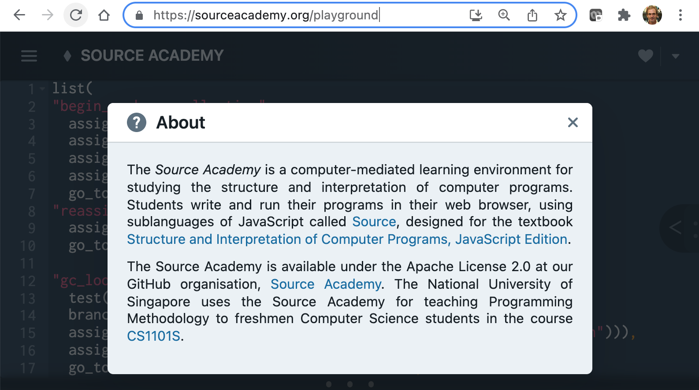Screen dimensions: 699x390
Task: Click the share page icon
Action: coord(532,15)
